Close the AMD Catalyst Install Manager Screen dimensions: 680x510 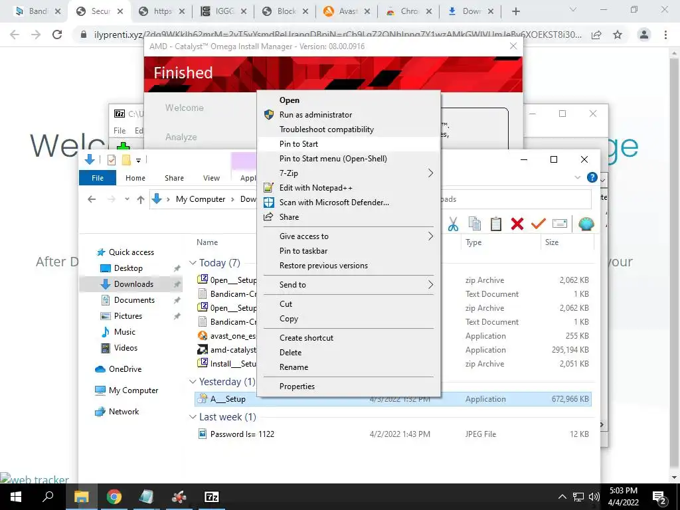coord(513,46)
